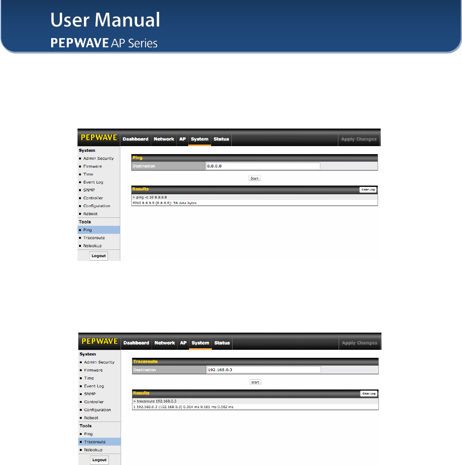Open Dashboard tab in the Ping screenshot

136,139
